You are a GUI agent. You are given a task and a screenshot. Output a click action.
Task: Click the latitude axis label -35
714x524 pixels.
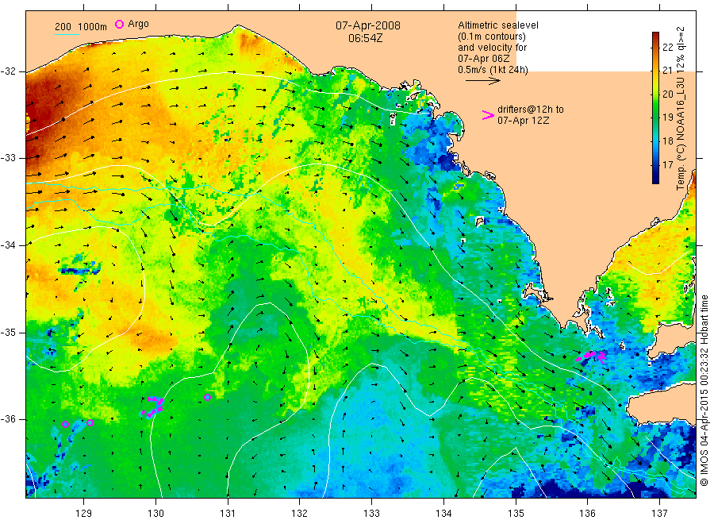[8, 332]
